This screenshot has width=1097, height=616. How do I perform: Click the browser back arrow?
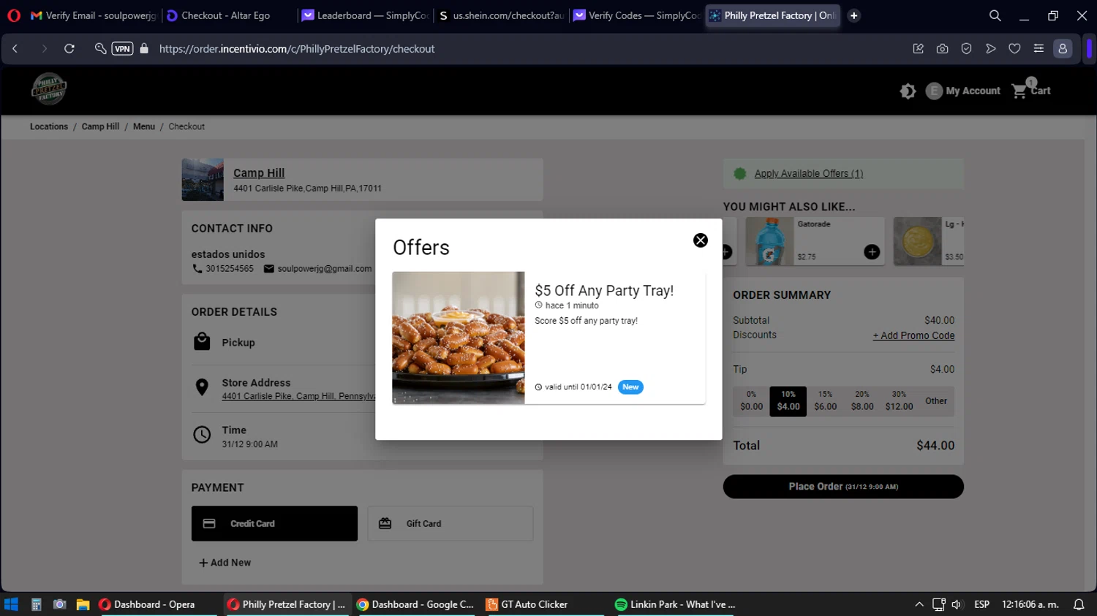point(15,49)
